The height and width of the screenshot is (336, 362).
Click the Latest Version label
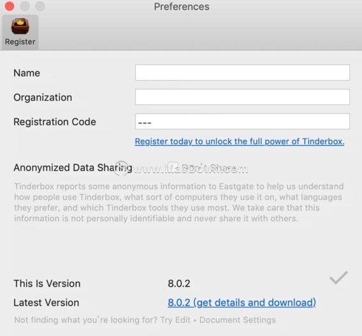46,302
